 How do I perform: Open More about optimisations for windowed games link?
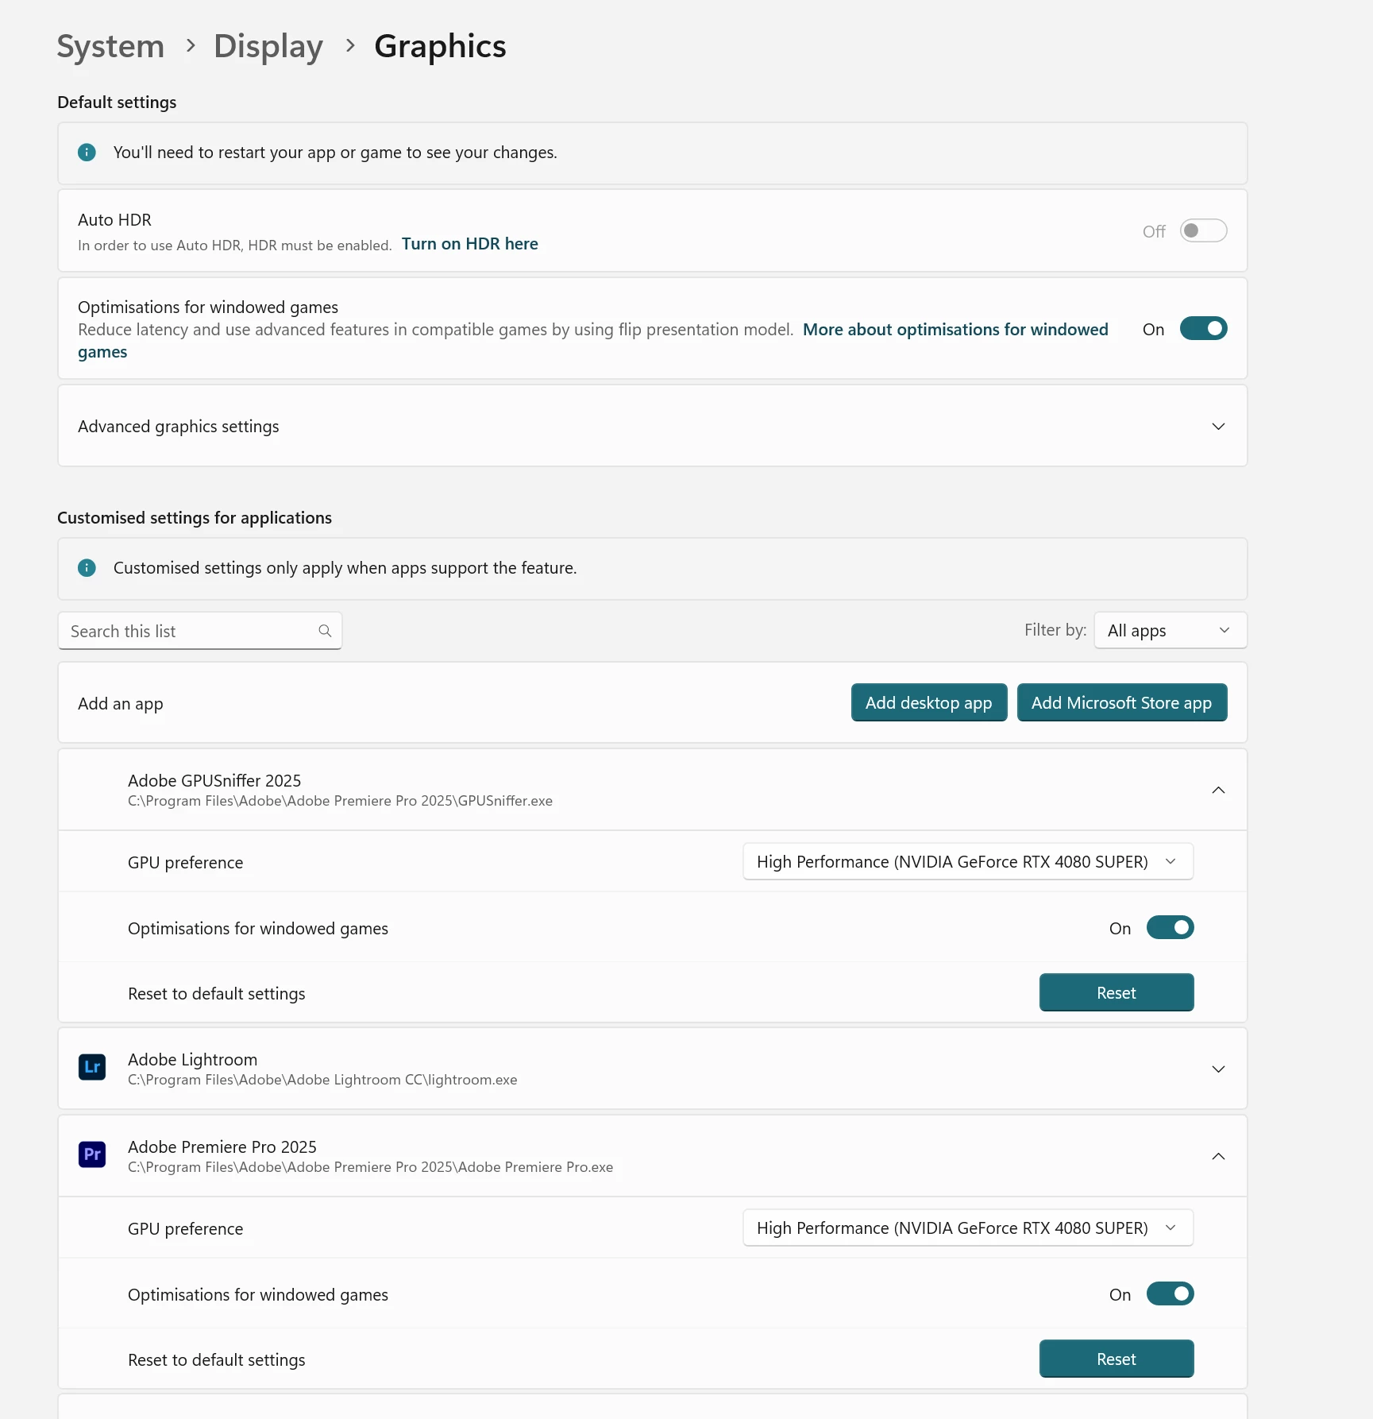click(955, 330)
